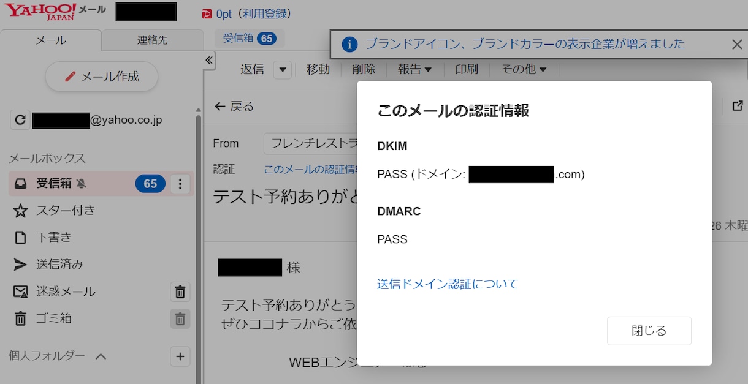This screenshot has width=748, height=384.
Task: Open the 報告 dropdown menu
Action: 414,70
